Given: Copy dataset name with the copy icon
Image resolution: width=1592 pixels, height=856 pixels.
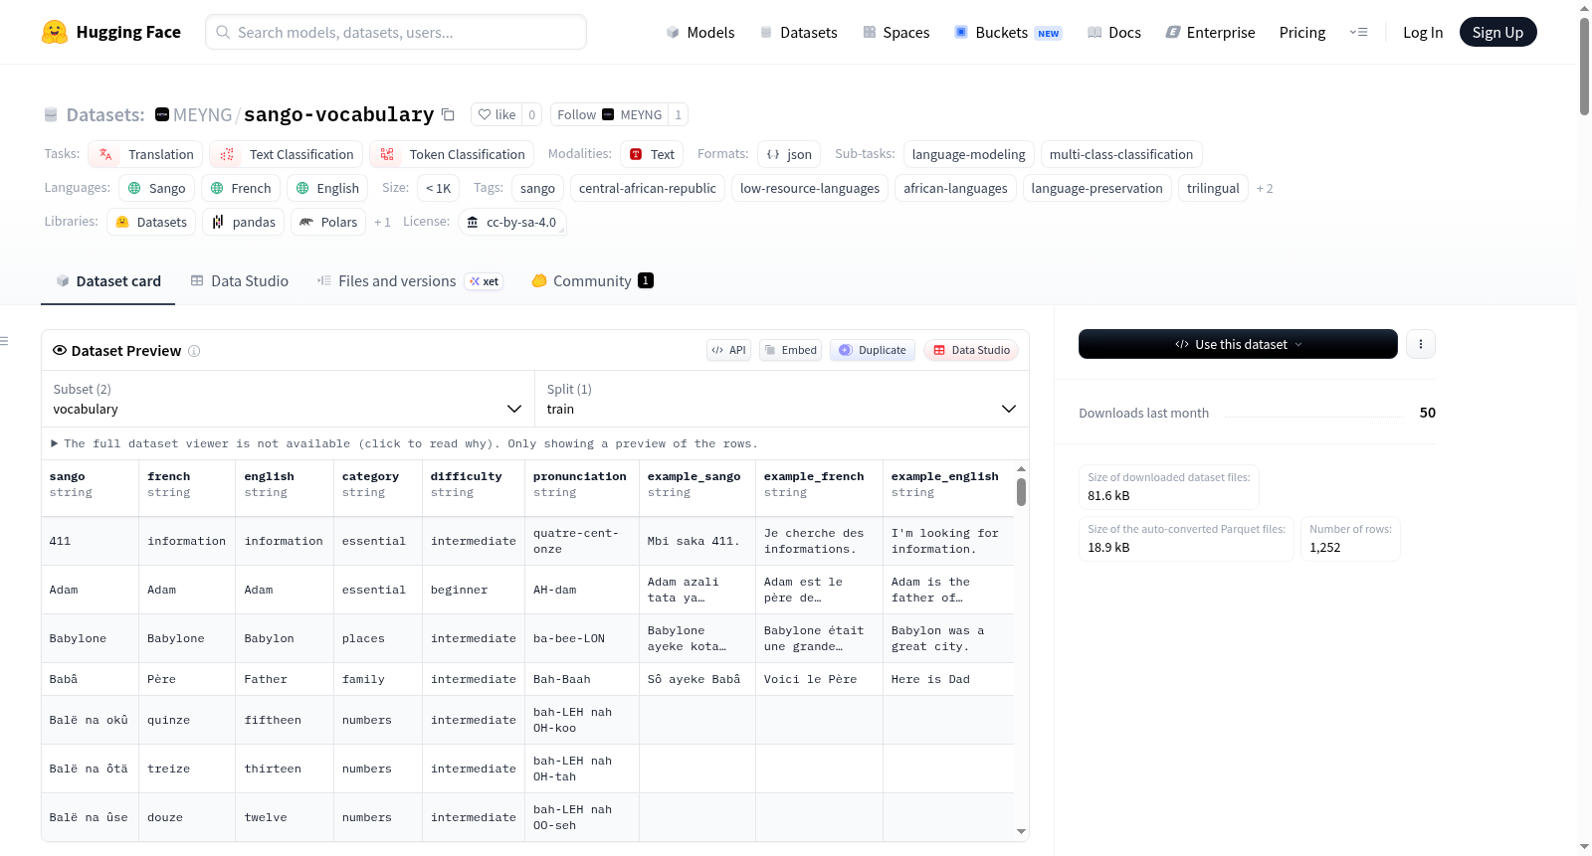Looking at the screenshot, I should point(448,114).
